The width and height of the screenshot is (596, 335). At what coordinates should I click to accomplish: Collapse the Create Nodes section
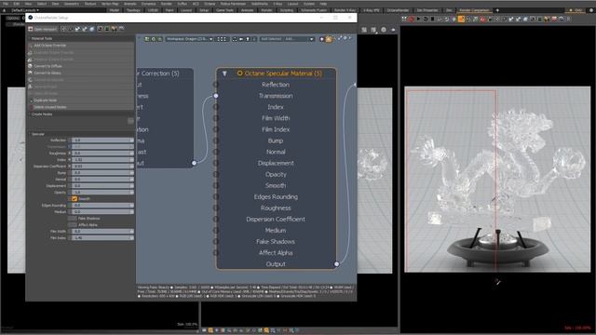[29, 114]
